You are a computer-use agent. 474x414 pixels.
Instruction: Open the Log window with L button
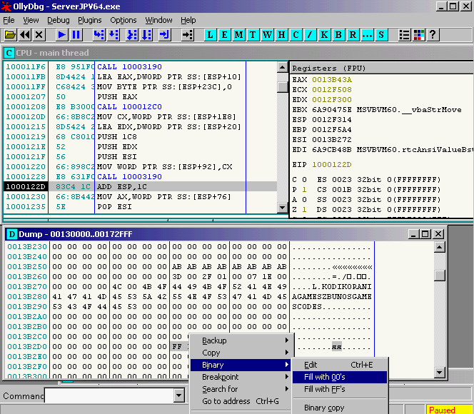click(211, 34)
